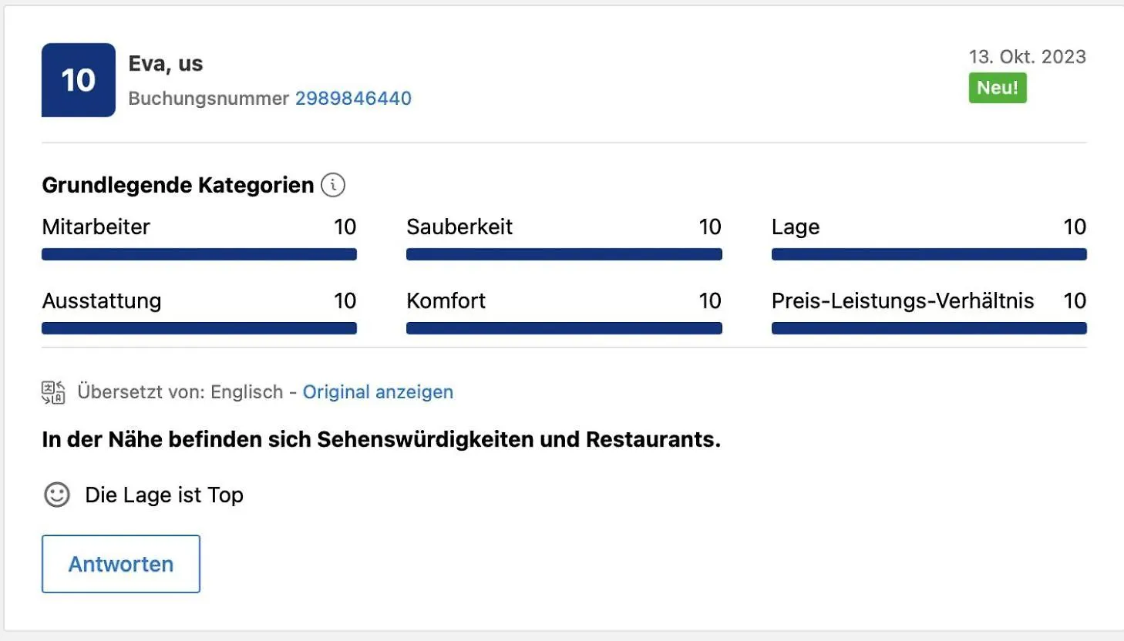Viewport: 1124px width, 641px height.
Task: Click the translation icon before Übersetzt von
Action: 53,392
